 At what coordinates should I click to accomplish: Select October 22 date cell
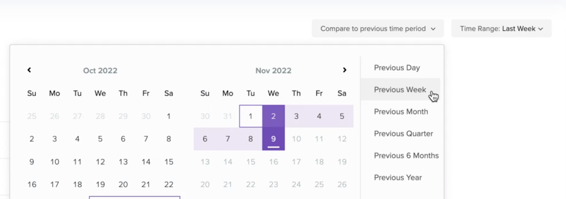pyautogui.click(x=169, y=184)
